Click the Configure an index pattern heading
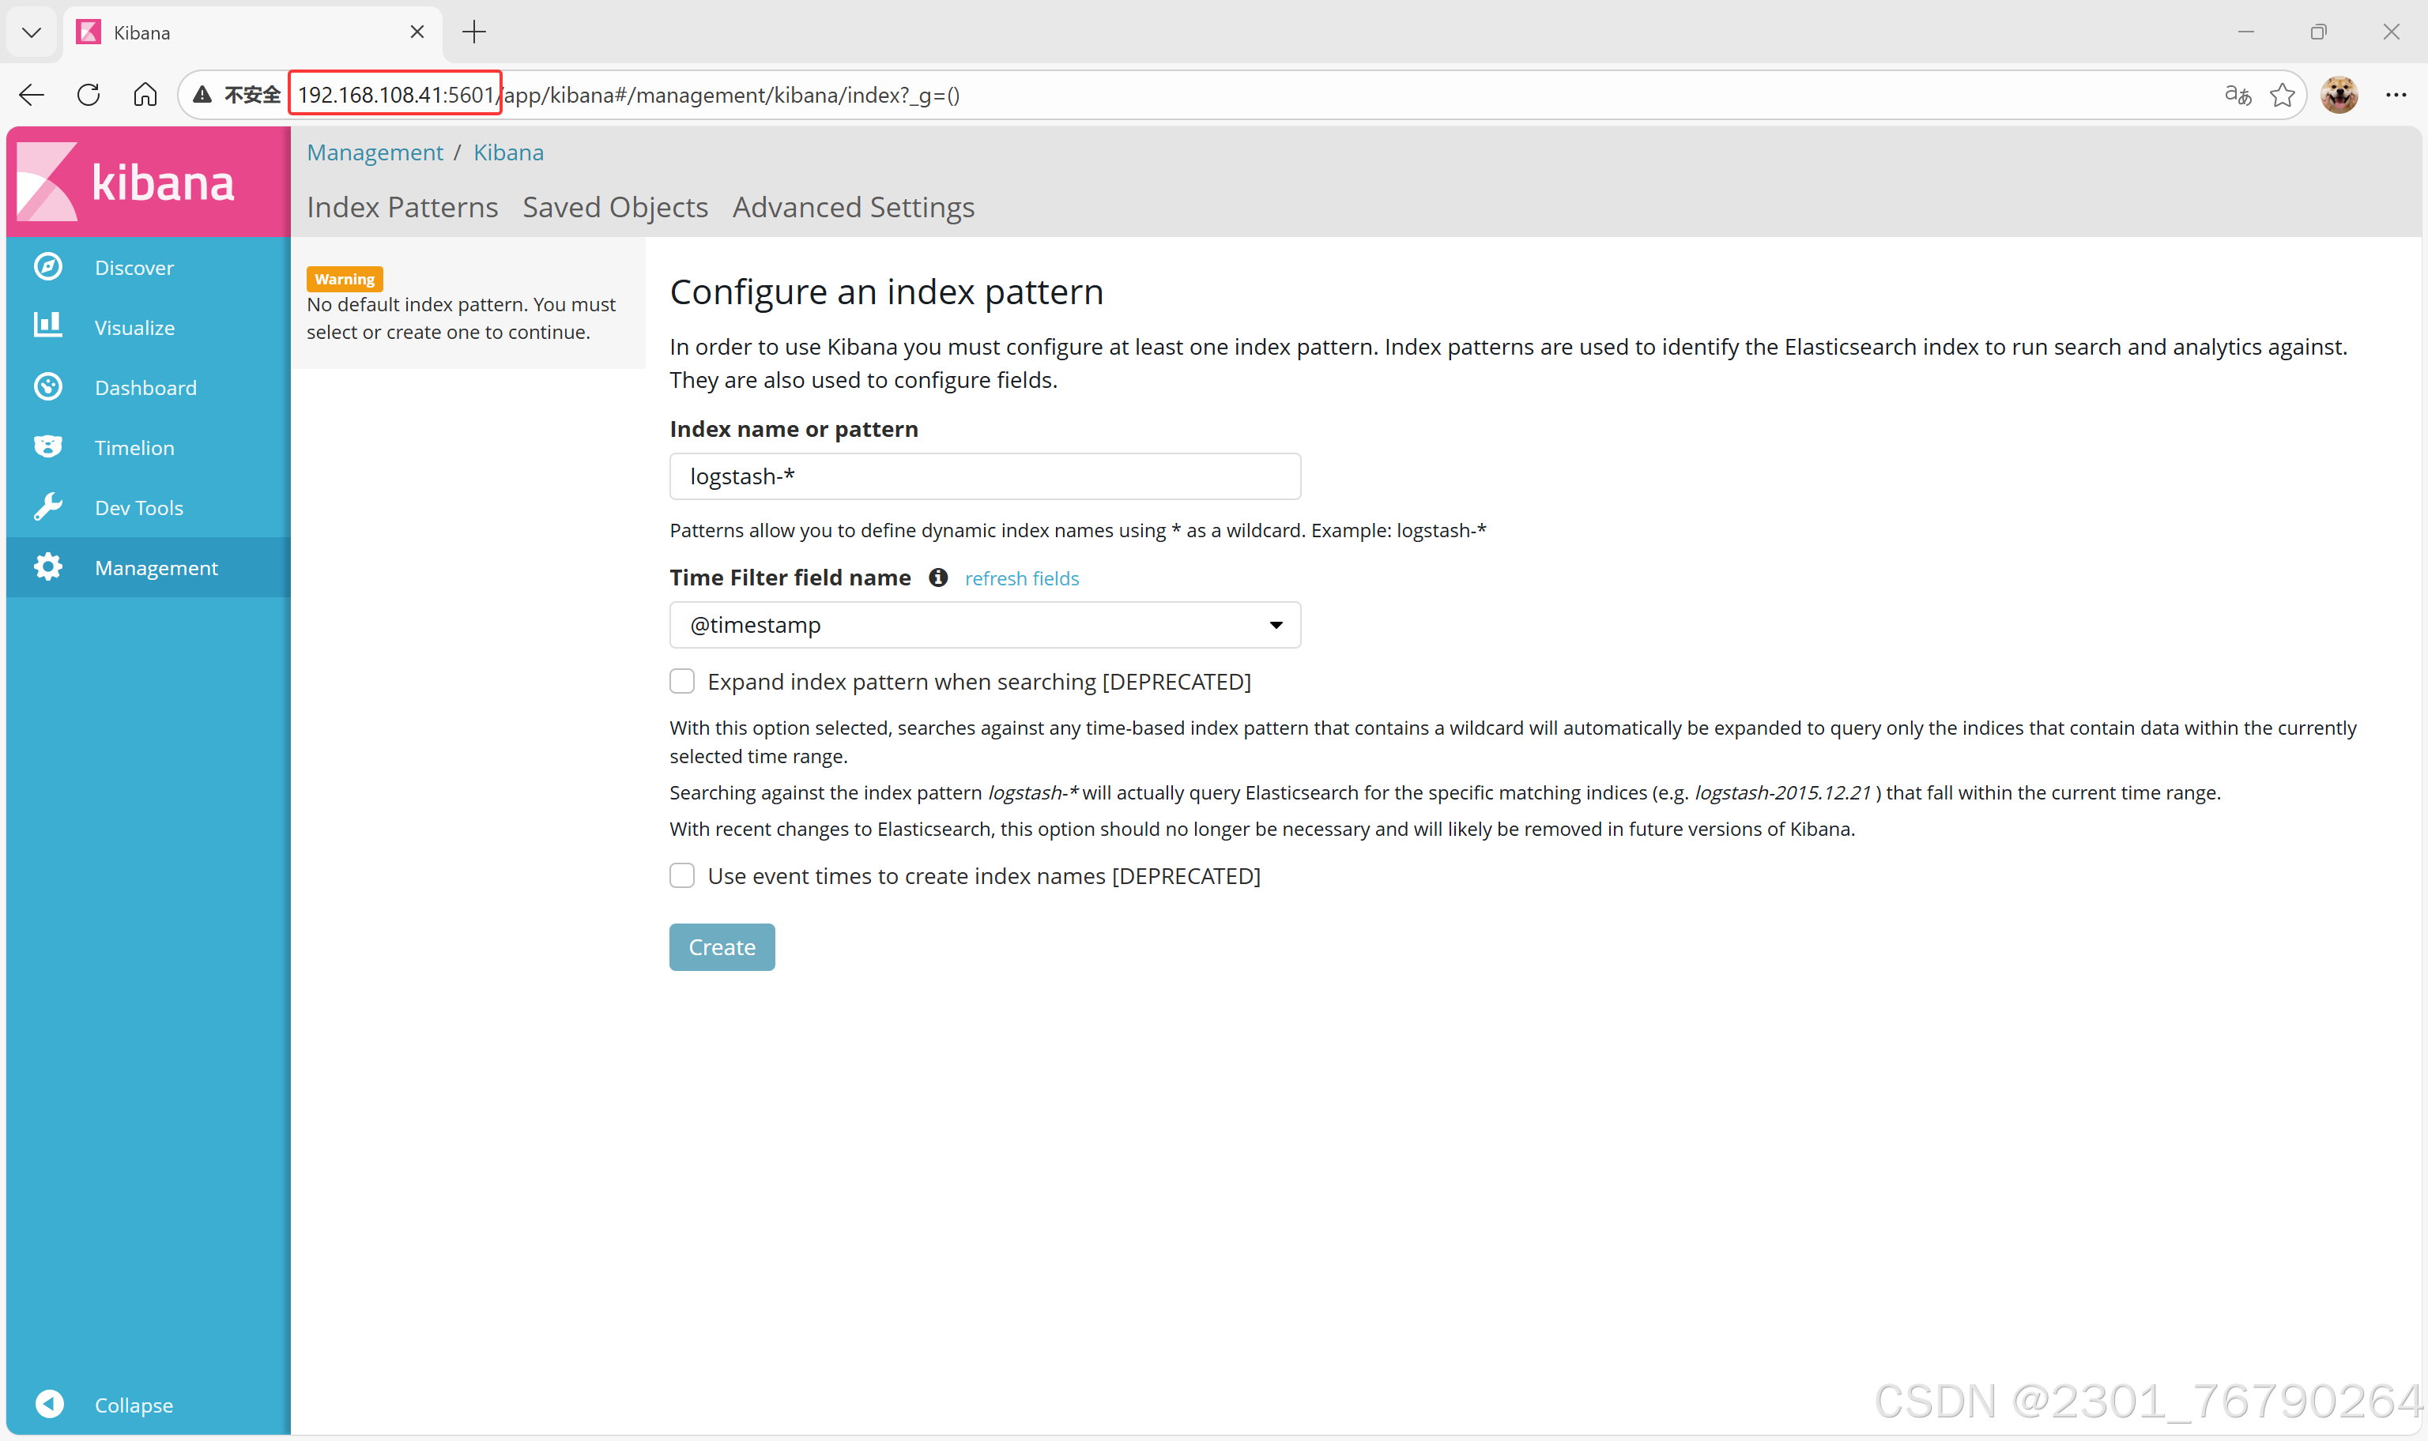 887,292
